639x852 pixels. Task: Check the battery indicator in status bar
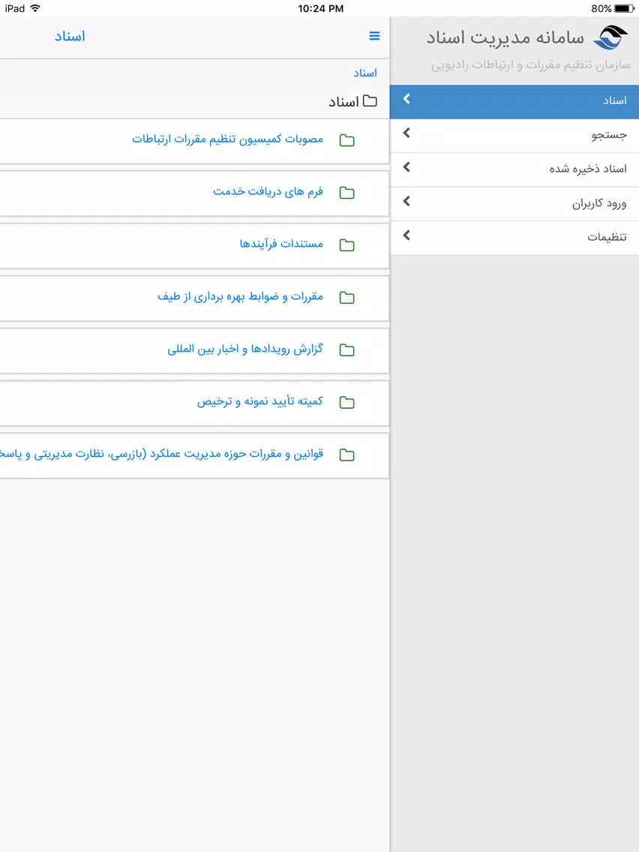coord(624,9)
